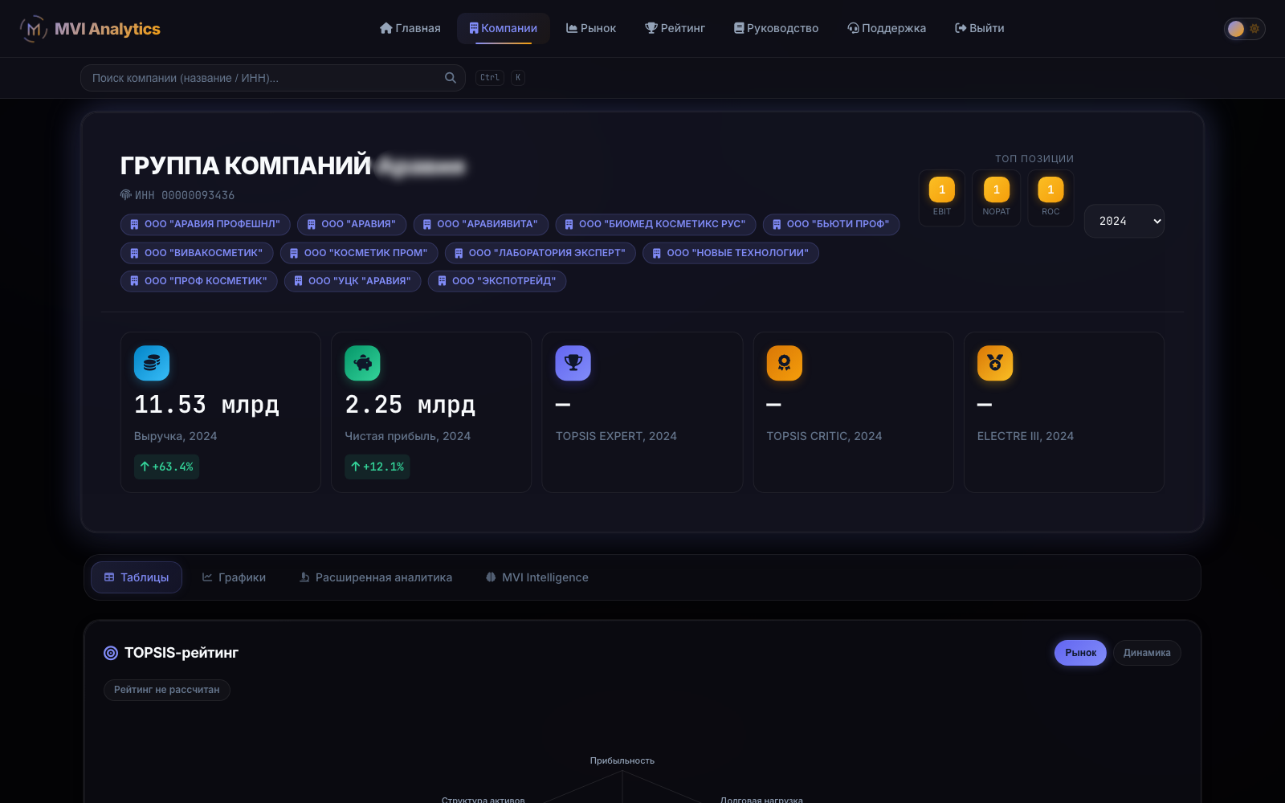Click the Ctrl keyboard shortcut hint
Viewport: 1285px width, 803px height.
coord(490,78)
